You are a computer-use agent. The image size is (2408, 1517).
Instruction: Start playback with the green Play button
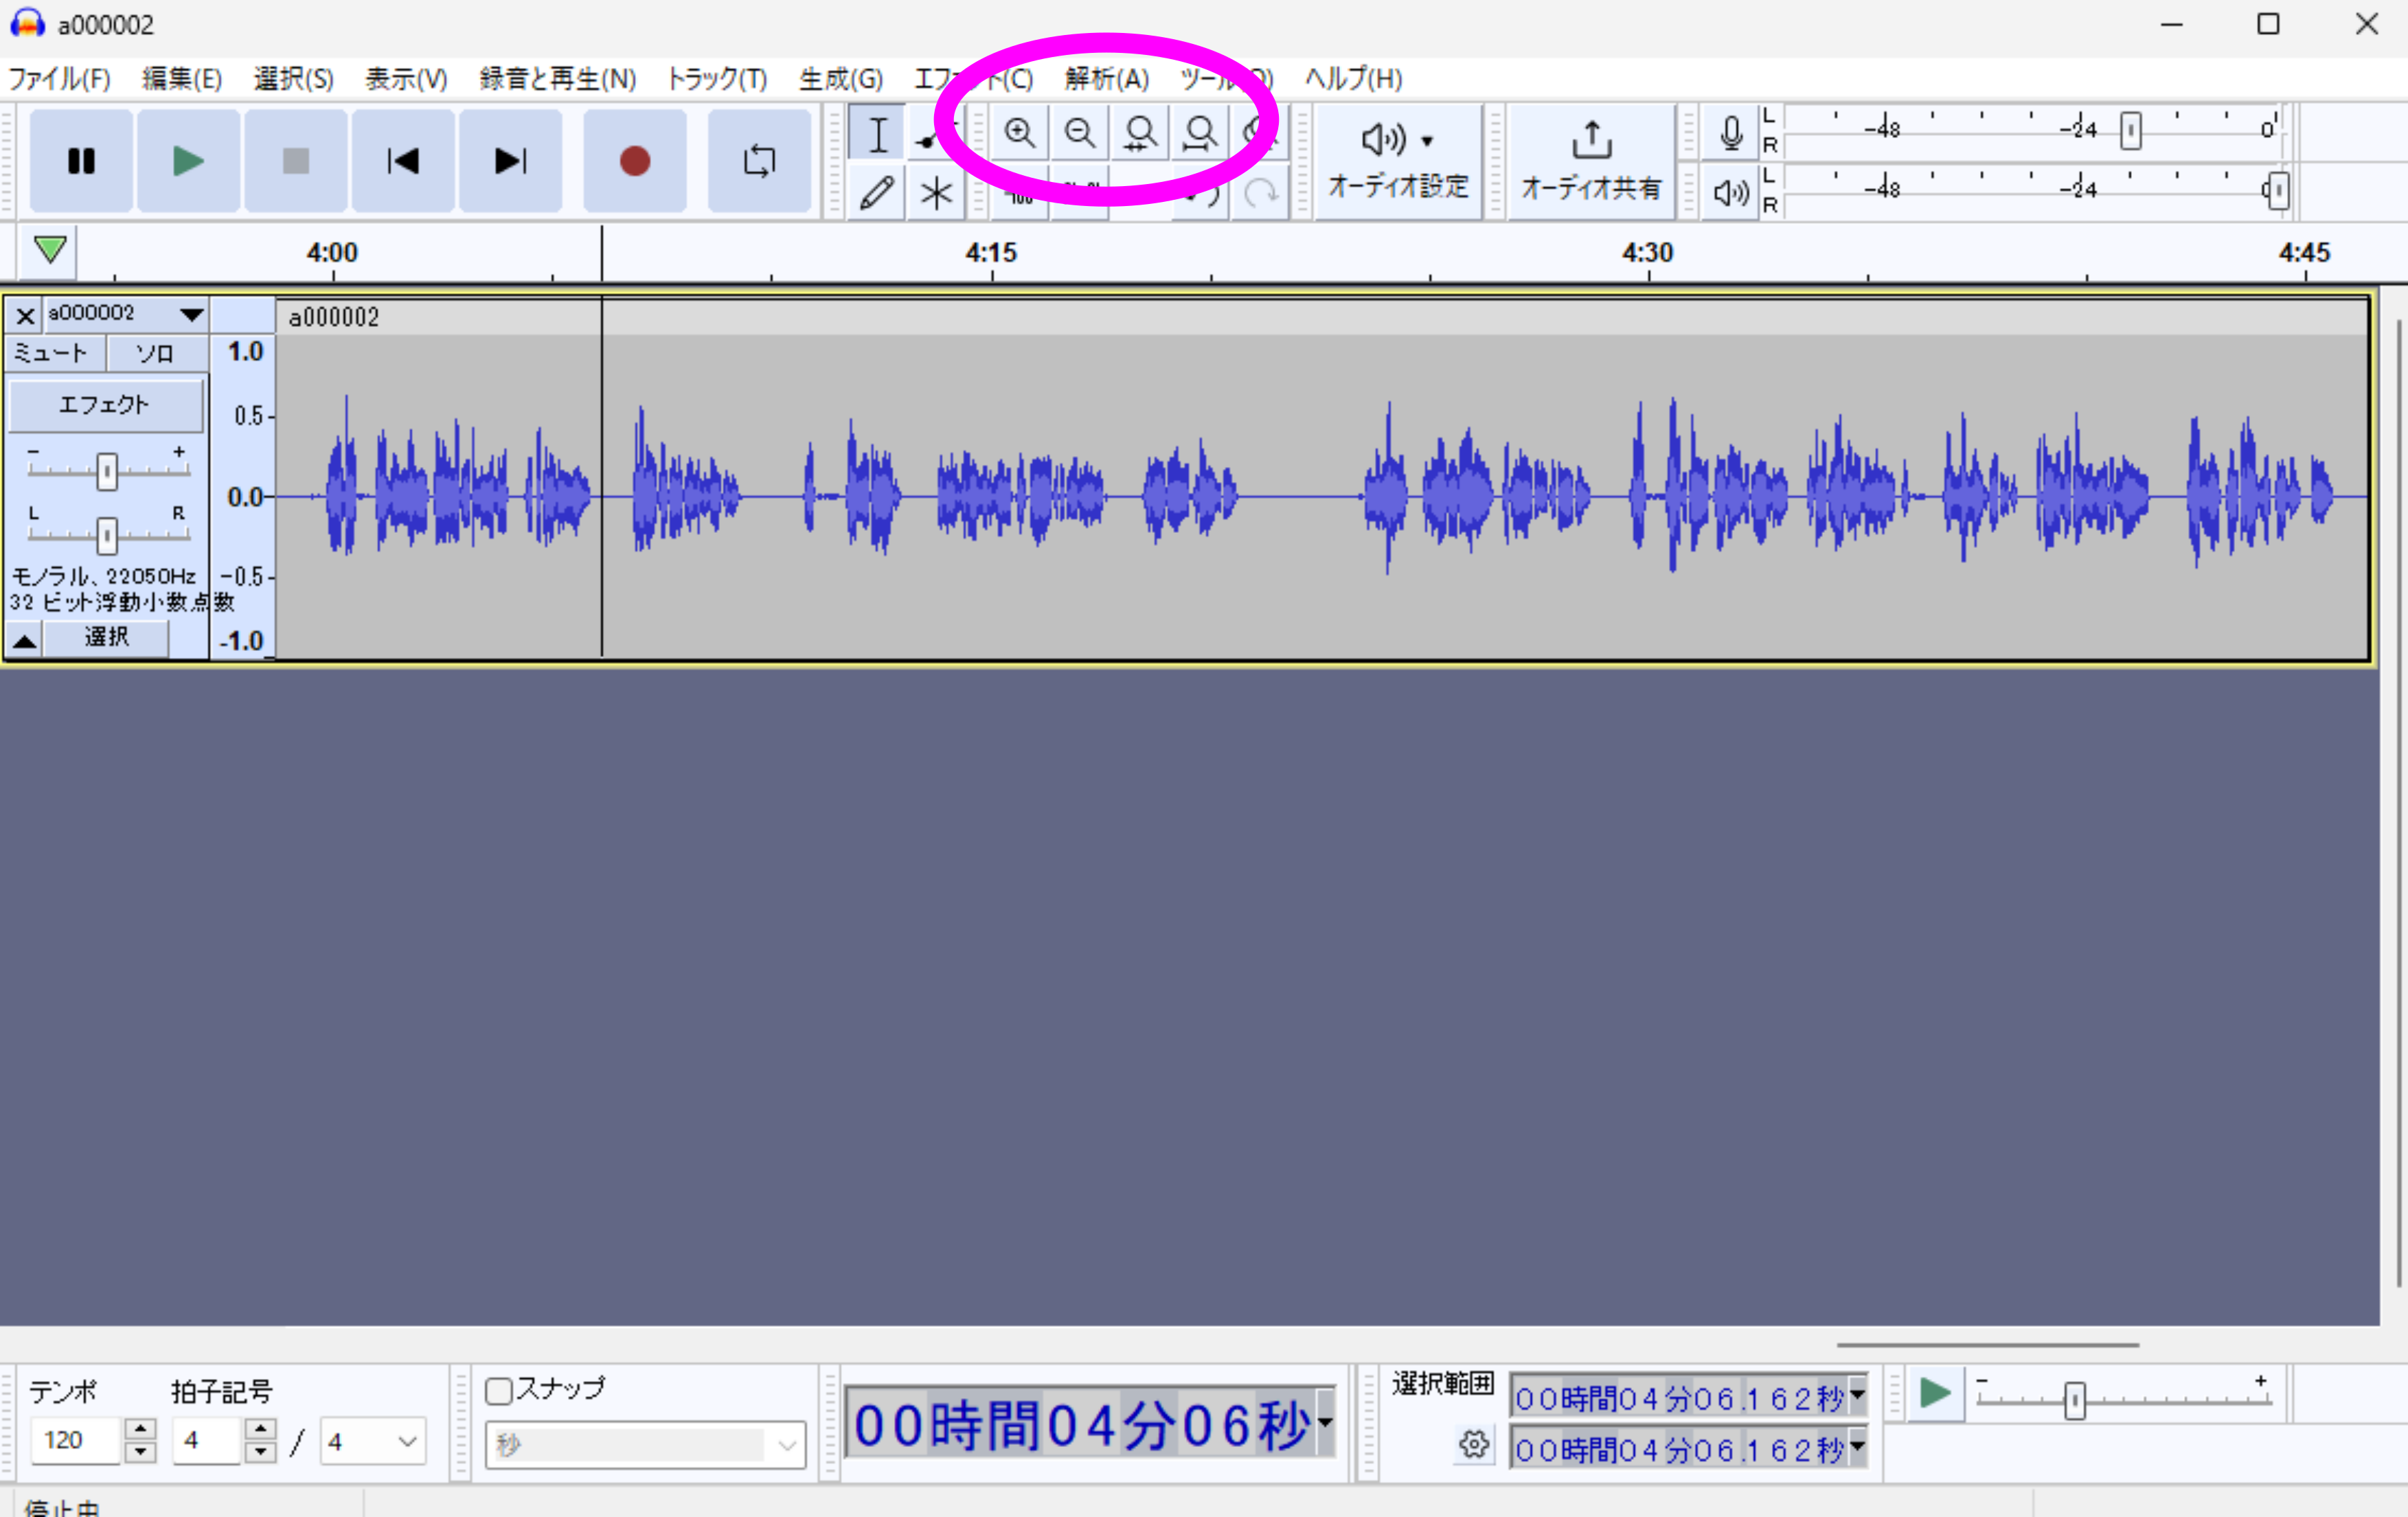tap(188, 161)
